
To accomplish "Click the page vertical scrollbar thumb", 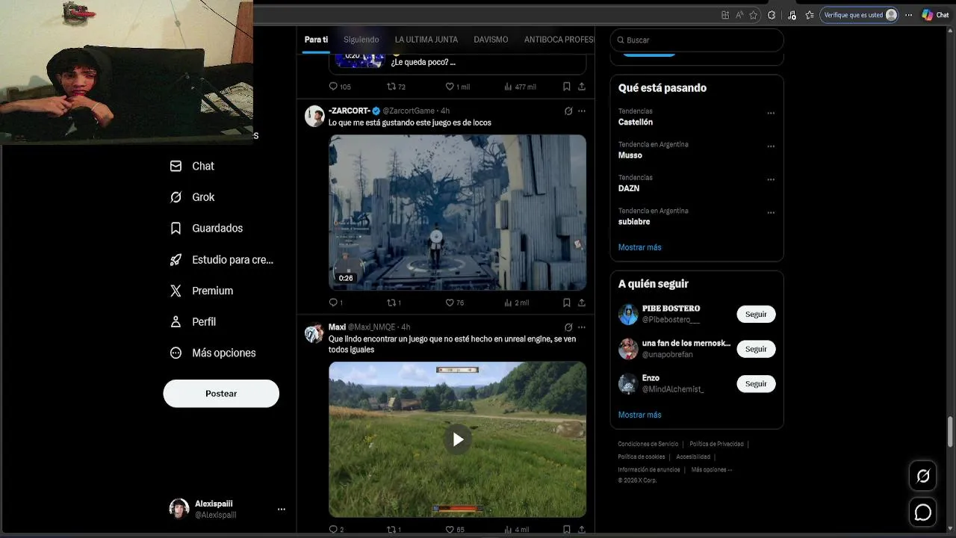I will tap(950, 430).
